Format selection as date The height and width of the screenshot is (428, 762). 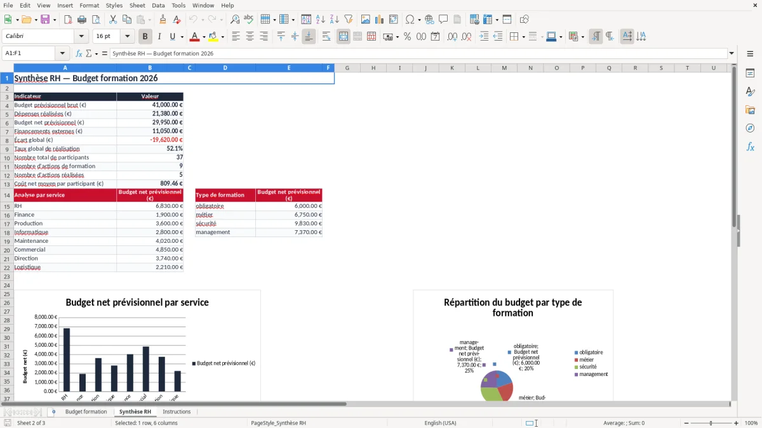[436, 37]
